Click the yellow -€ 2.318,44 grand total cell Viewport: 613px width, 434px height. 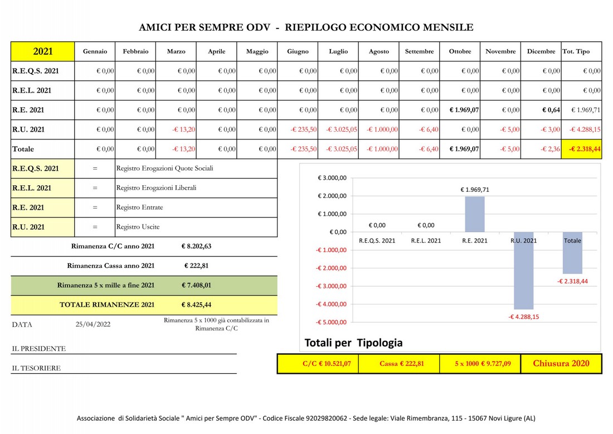point(582,149)
